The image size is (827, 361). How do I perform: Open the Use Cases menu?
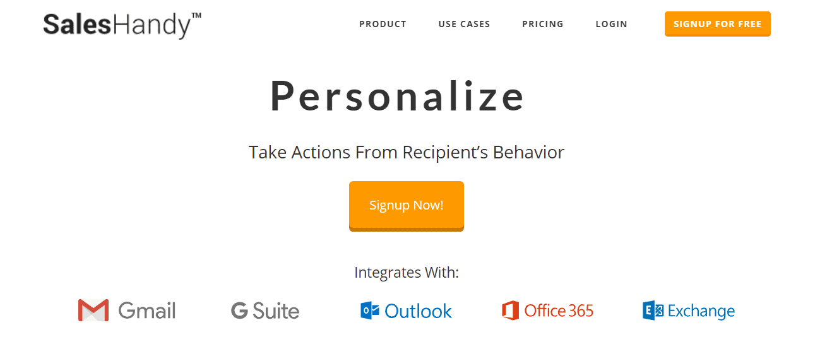pos(464,24)
